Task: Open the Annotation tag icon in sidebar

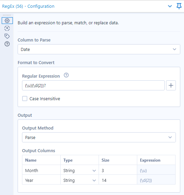Action: 7,36
